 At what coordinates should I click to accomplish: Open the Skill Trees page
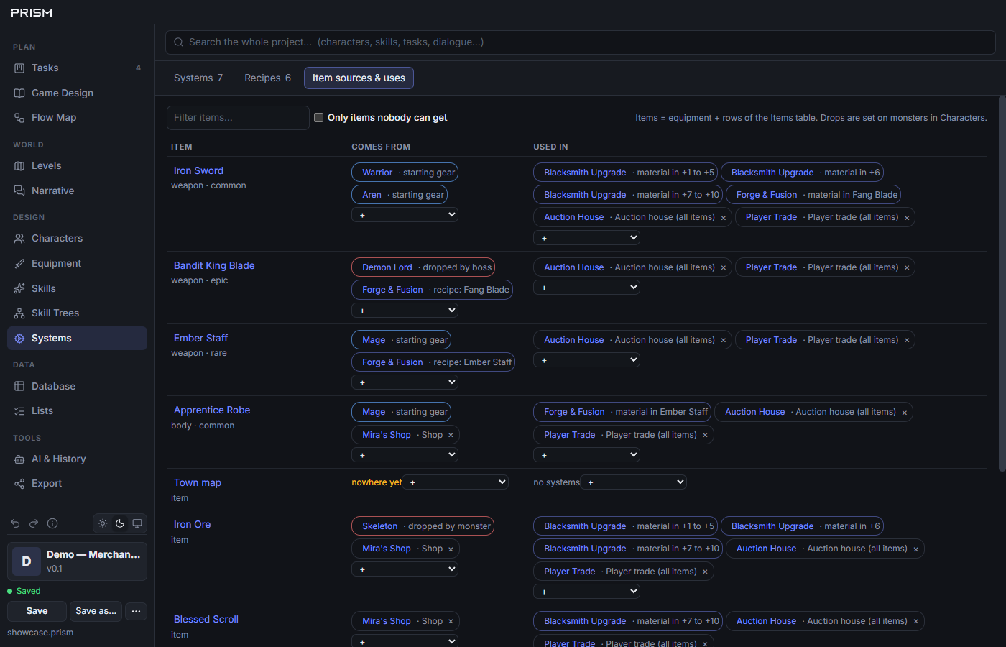tap(77, 313)
